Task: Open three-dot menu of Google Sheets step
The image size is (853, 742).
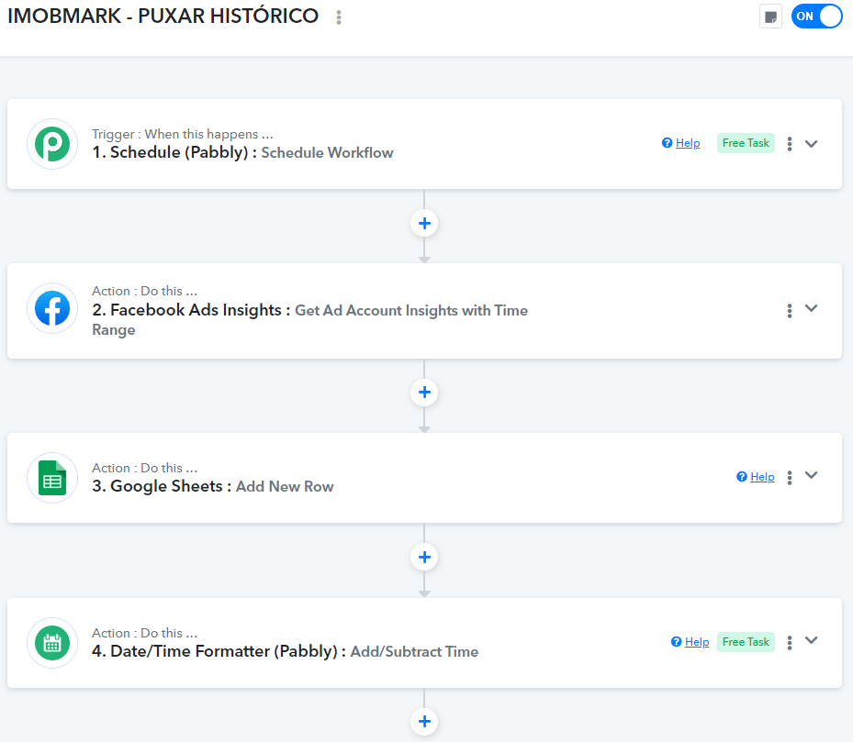Action: point(790,477)
